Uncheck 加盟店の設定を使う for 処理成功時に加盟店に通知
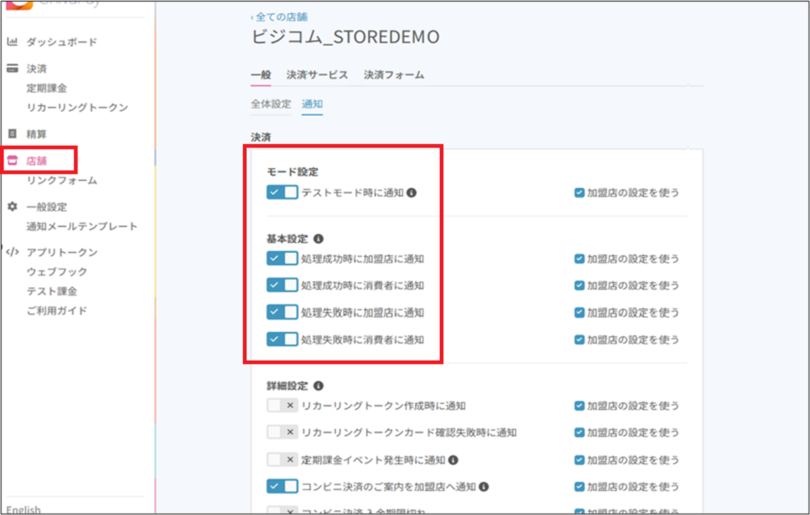Viewport: 810px width, 515px height. point(579,258)
